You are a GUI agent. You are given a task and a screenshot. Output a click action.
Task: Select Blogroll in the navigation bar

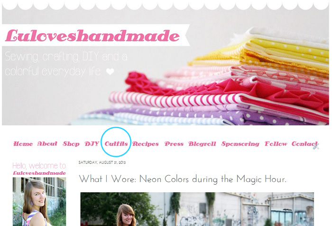pos(202,144)
